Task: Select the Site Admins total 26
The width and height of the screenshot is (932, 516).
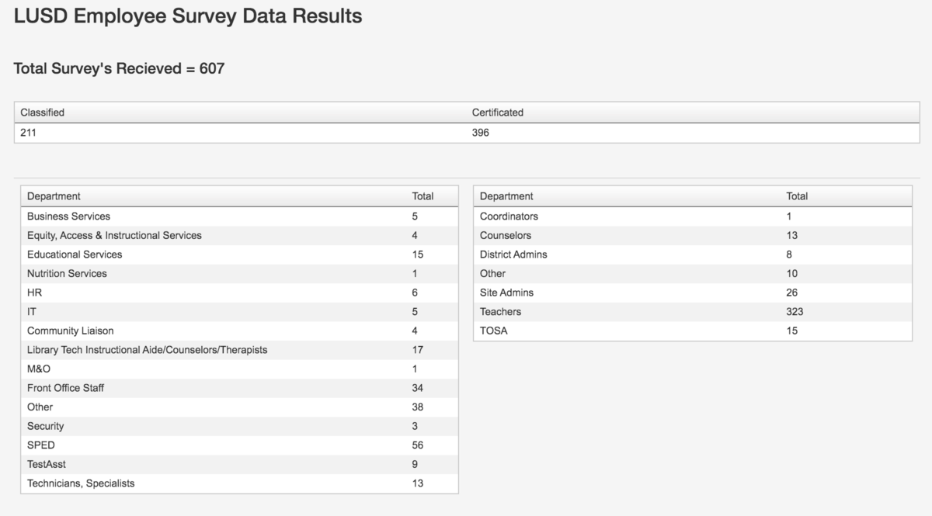Action: (x=791, y=293)
